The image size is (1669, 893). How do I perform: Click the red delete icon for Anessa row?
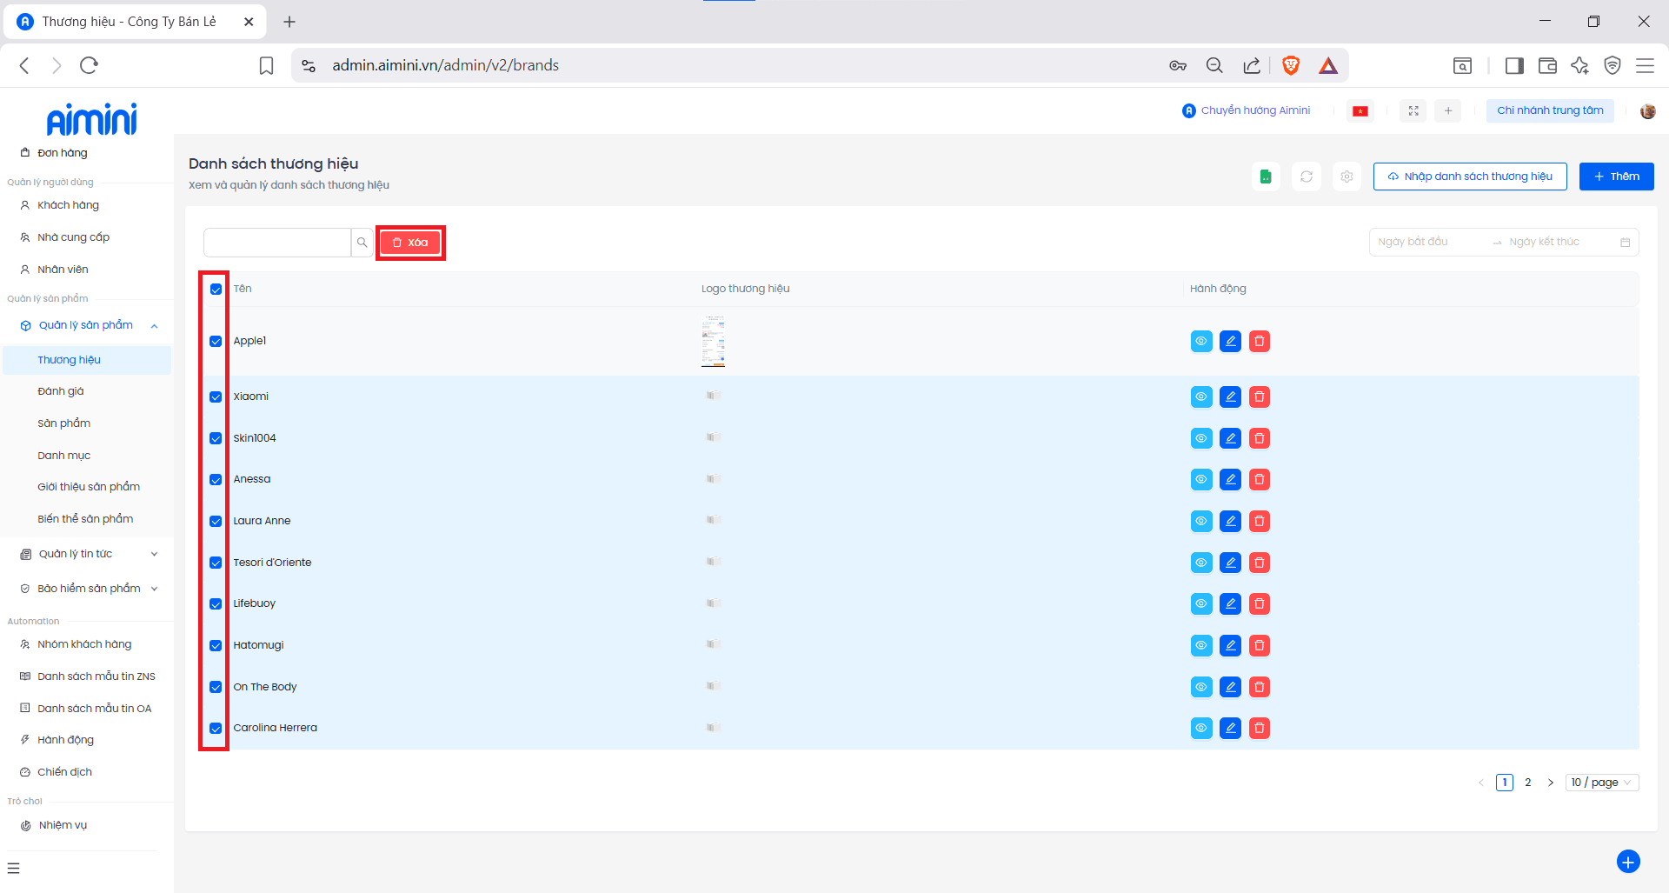(1259, 480)
